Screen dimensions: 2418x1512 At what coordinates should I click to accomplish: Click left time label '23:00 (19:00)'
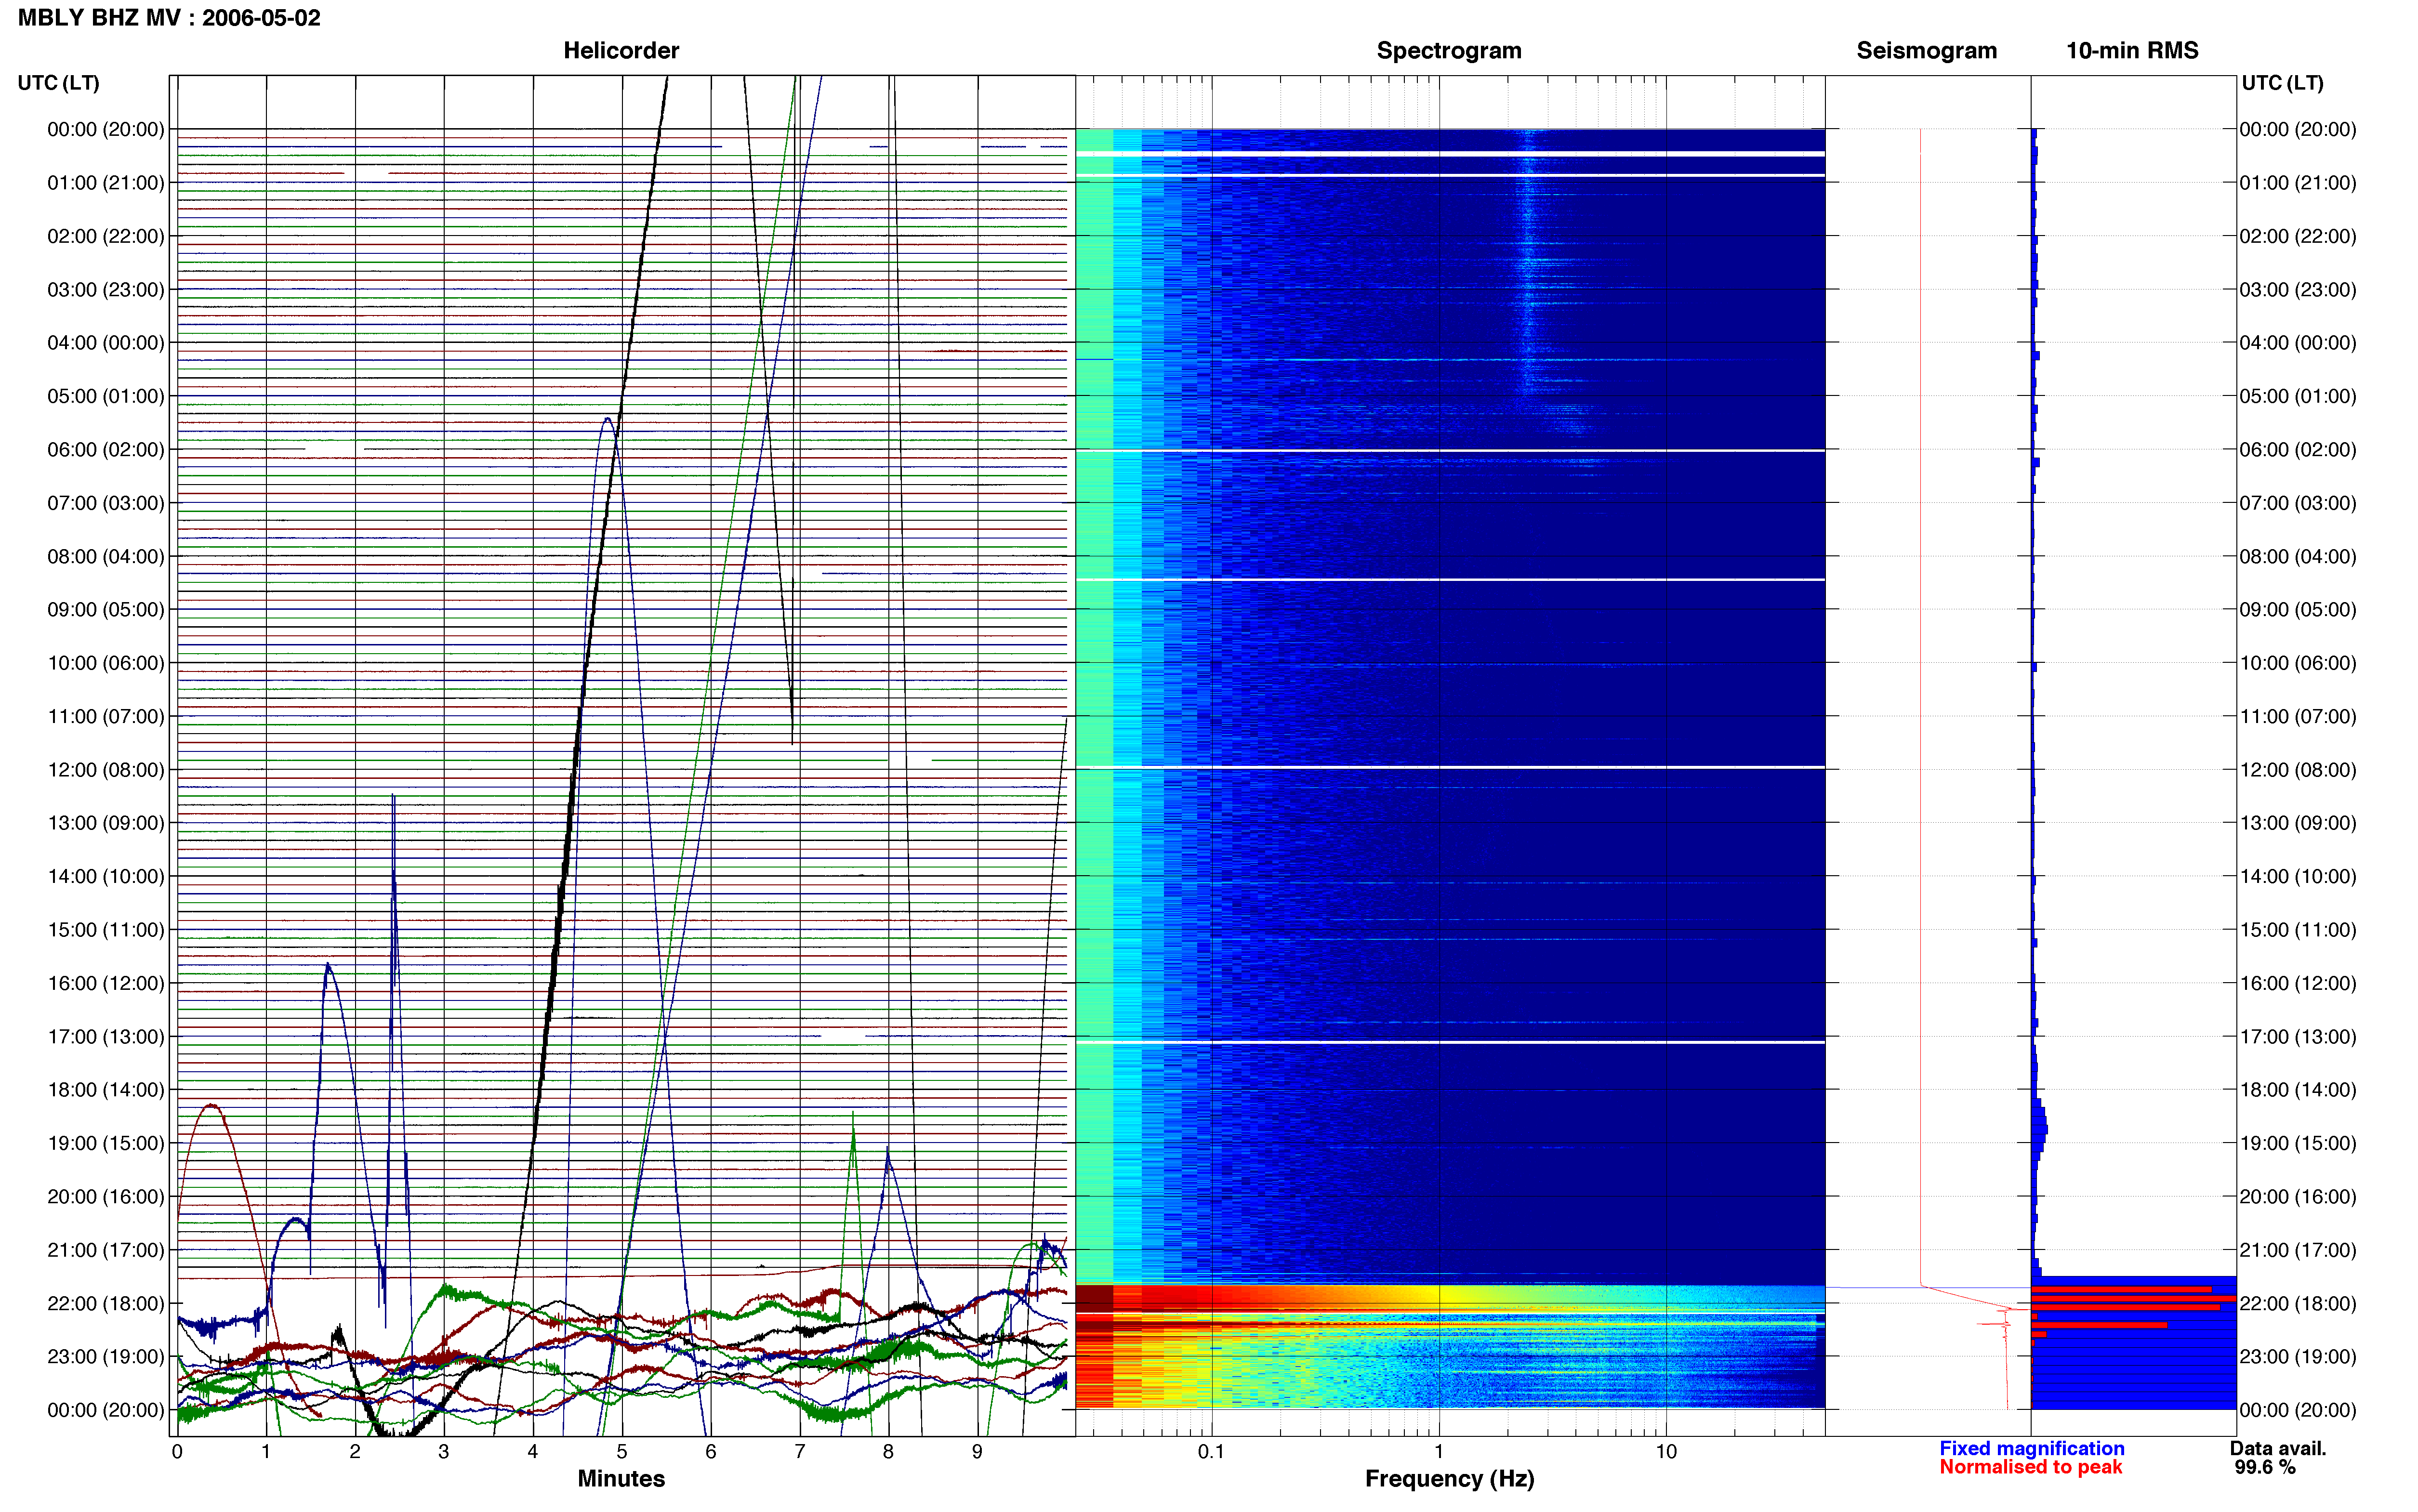(106, 1356)
